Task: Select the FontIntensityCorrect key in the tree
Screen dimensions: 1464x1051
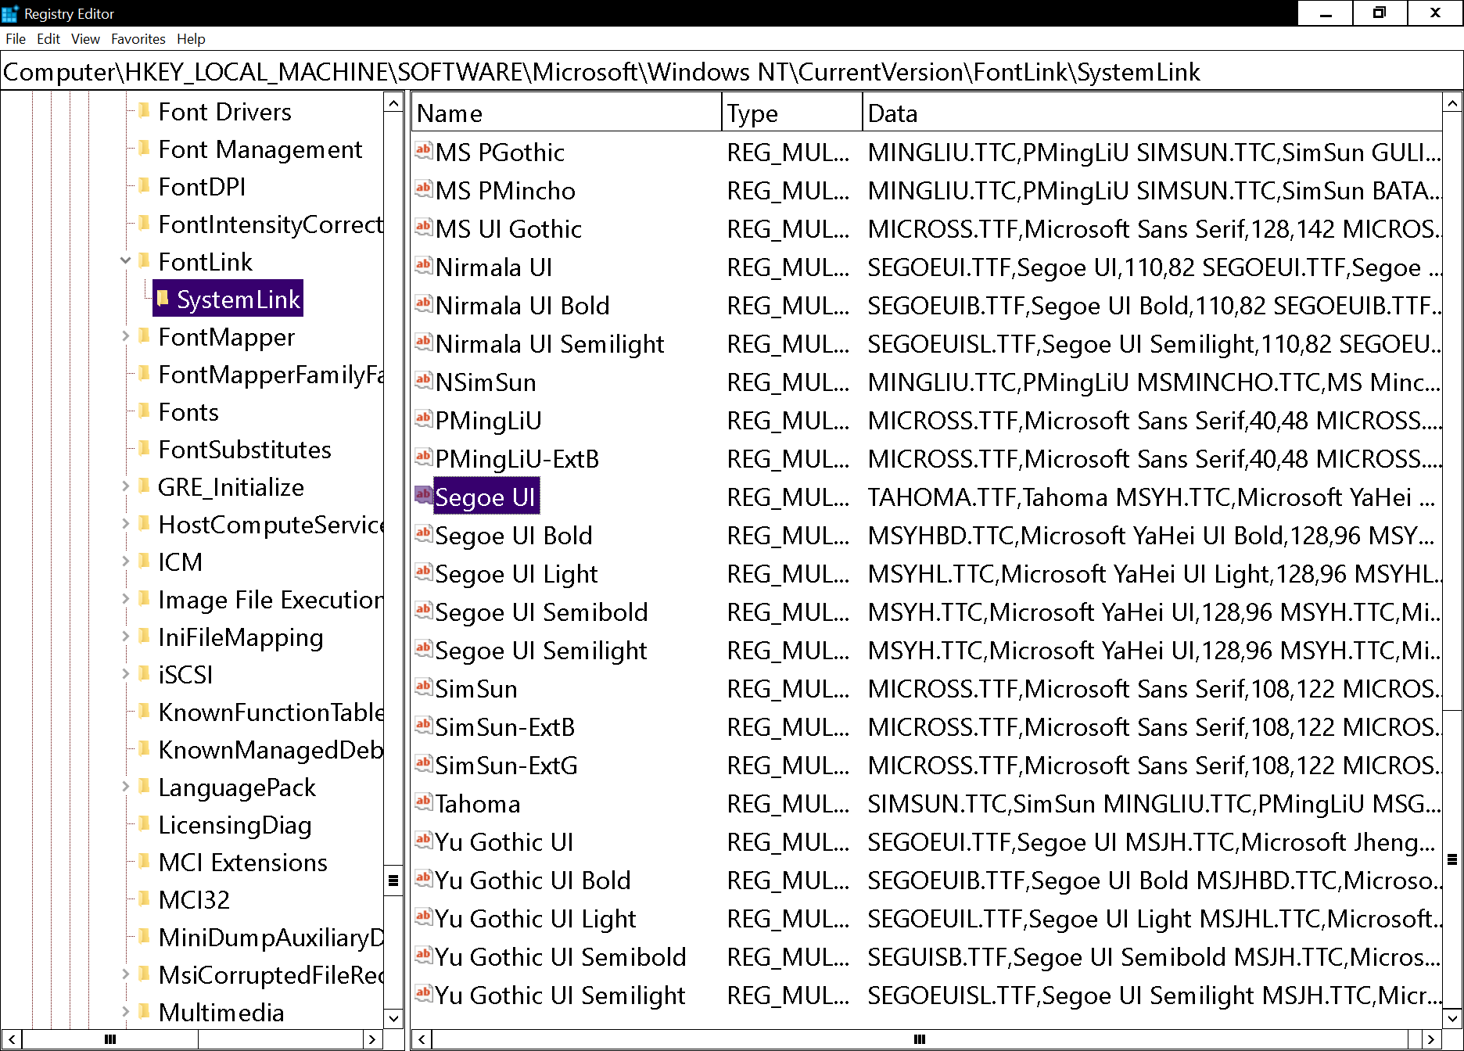Action: [x=271, y=224]
